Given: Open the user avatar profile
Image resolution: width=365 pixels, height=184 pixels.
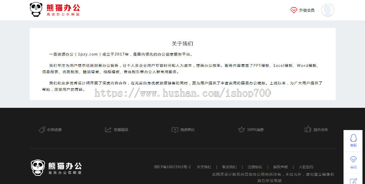Looking at the screenshot, I should [x=328, y=10].
